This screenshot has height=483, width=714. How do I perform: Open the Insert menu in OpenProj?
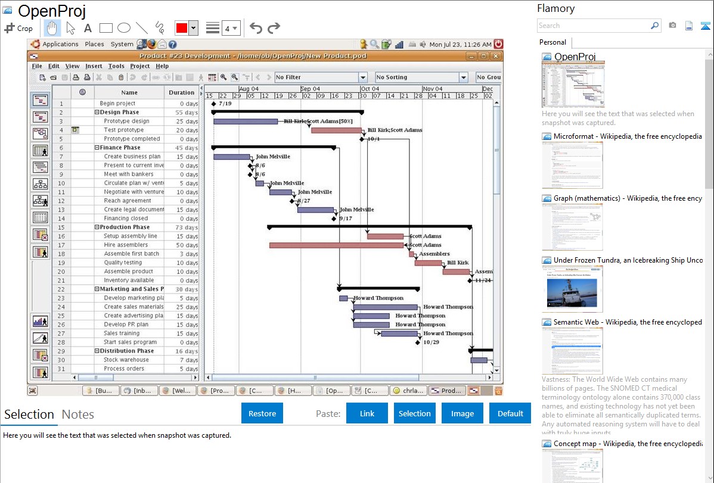point(94,66)
